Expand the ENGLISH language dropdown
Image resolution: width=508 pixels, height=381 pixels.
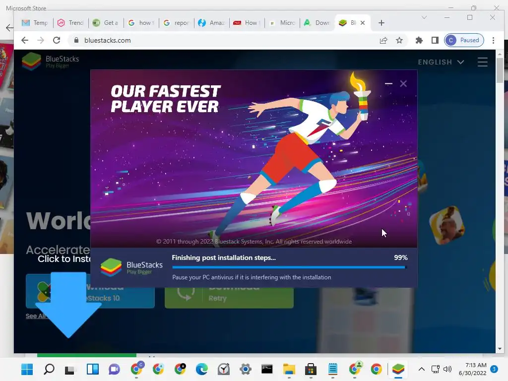point(441,62)
